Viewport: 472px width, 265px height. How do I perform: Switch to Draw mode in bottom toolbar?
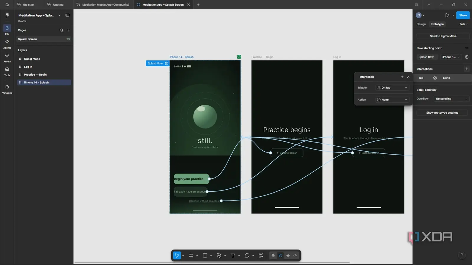(273, 255)
